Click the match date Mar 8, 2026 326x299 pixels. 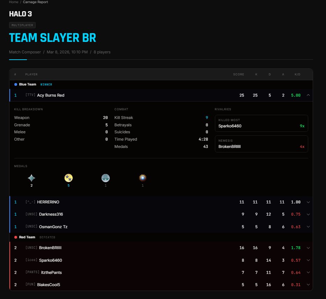pos(67,52)
